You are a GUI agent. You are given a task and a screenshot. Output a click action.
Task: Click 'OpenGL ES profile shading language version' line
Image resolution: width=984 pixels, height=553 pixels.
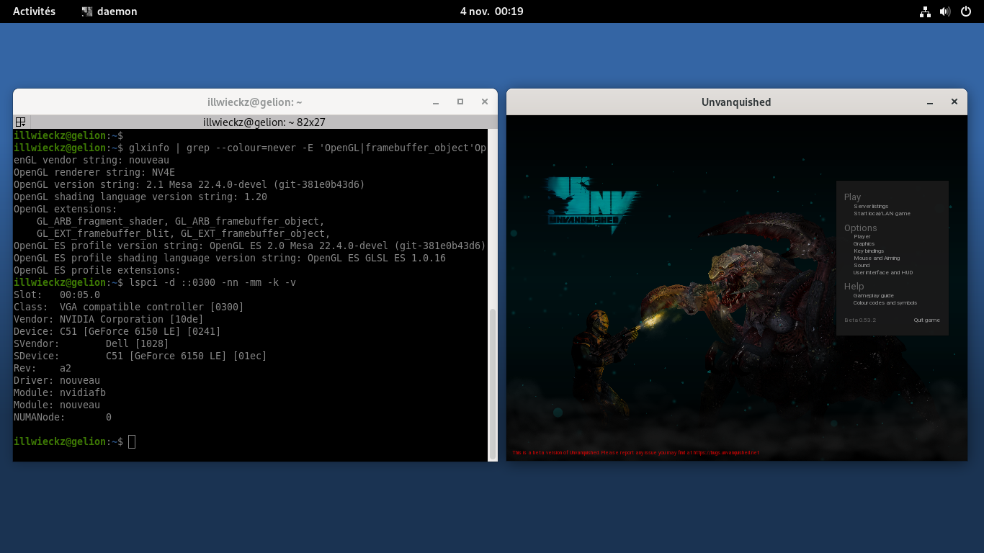(230, 258)
